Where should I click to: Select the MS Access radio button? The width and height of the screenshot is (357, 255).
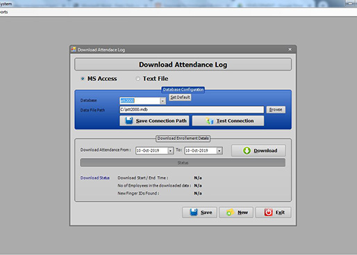point(83,78)
